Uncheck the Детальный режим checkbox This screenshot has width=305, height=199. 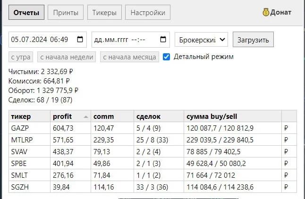point(166,57)
